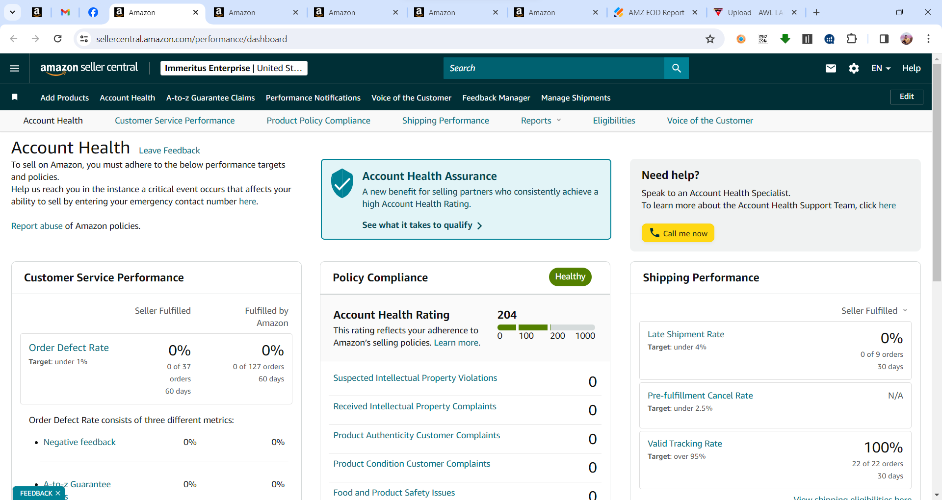Open Manage Shipments

click(x=576, y=98)
